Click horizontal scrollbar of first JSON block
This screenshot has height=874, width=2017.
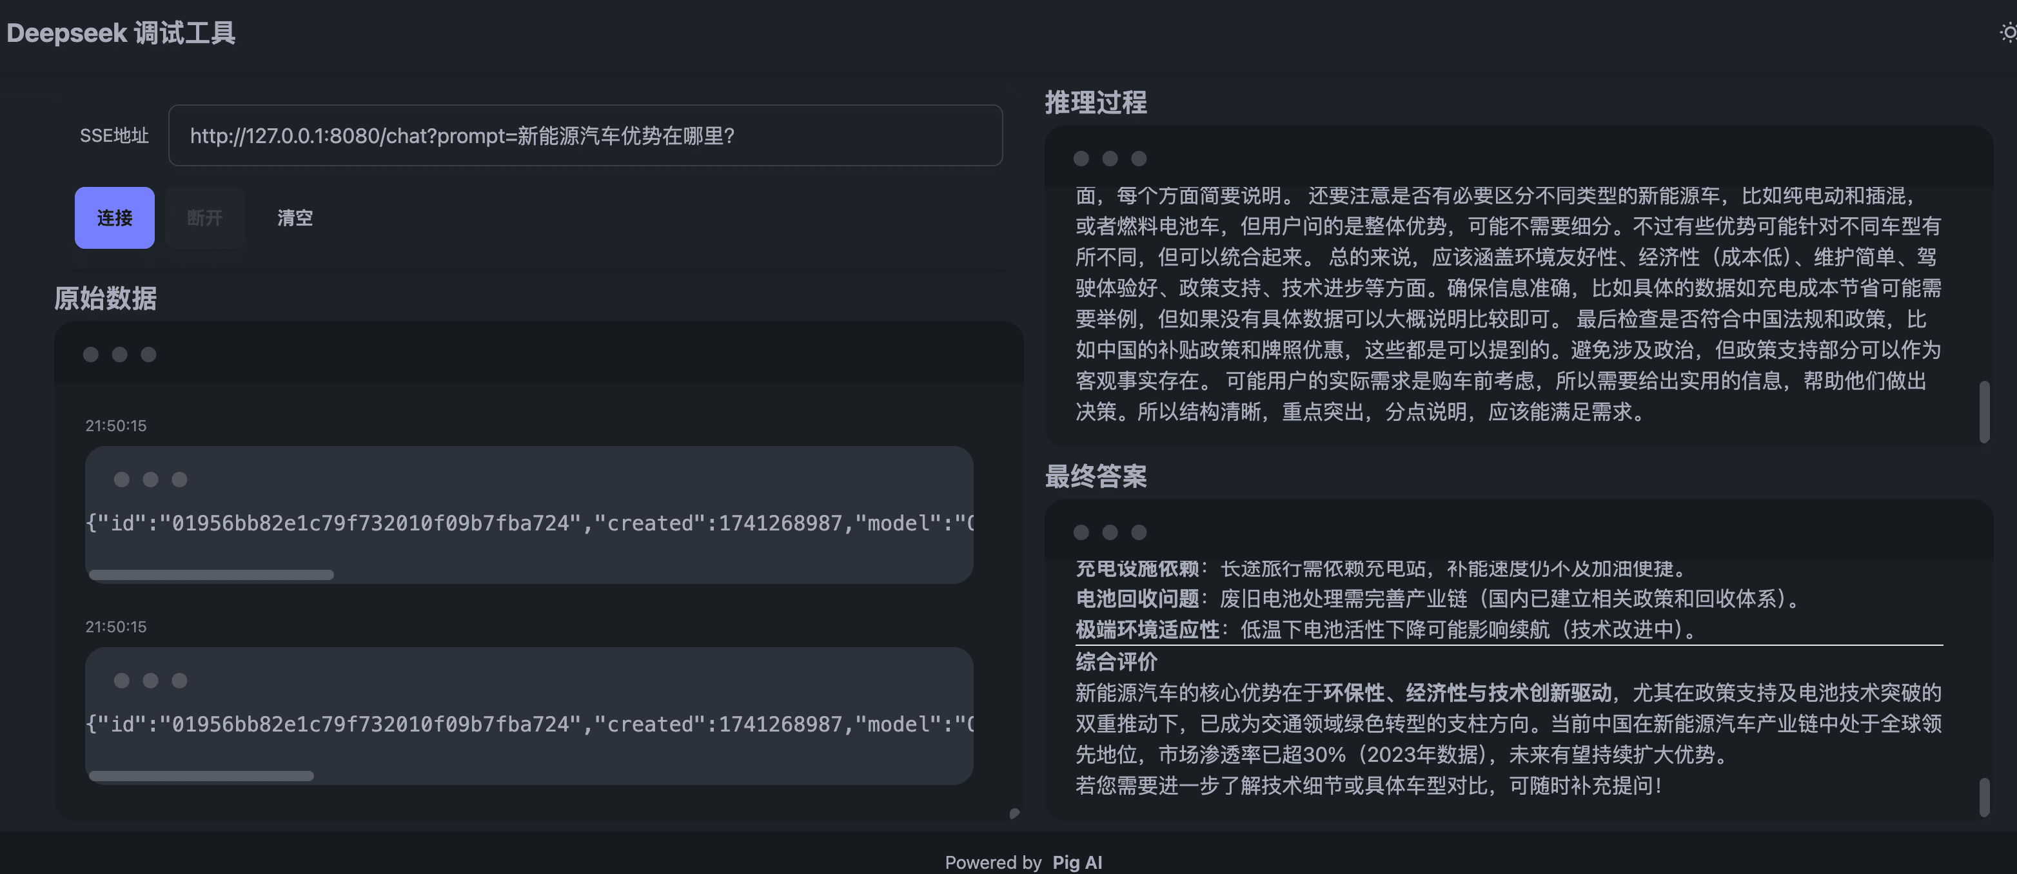point(212,574)
